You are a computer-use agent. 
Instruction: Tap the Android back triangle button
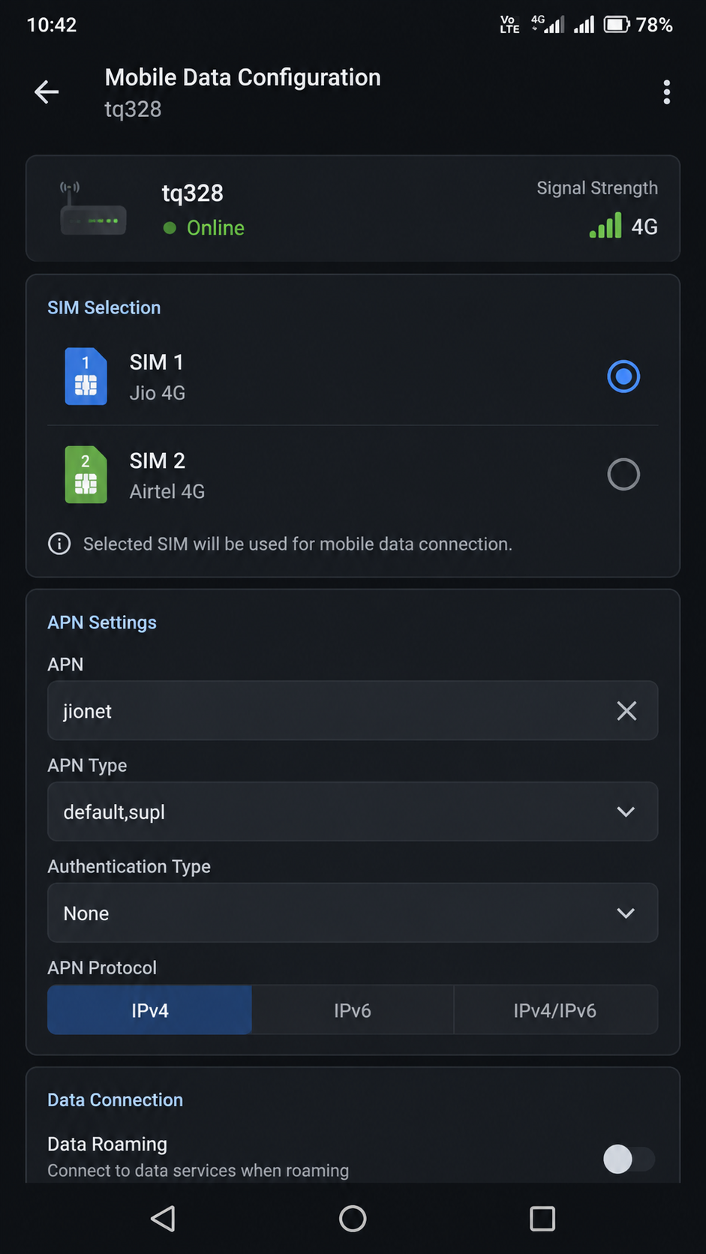coord(163,1219)
